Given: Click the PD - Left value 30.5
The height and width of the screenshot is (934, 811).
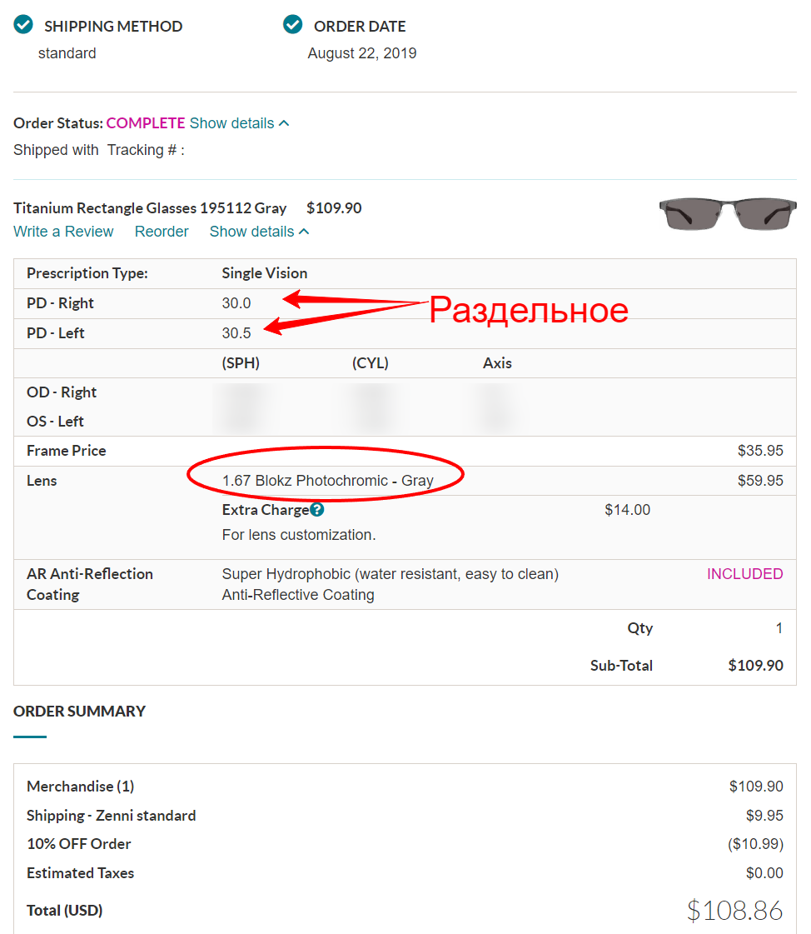Looking at the screenshot, I should point(236,333).
